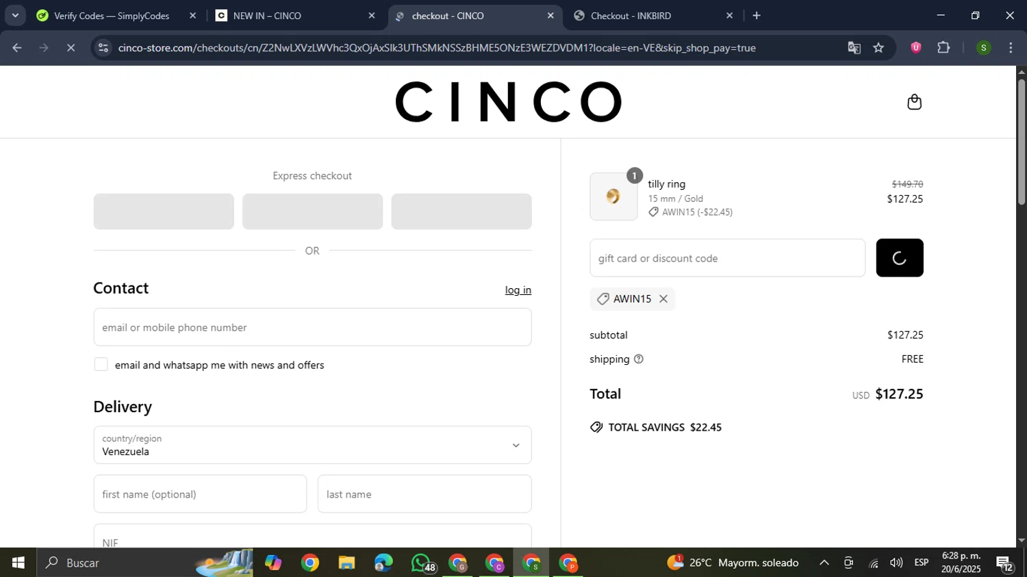
Task: Click the scrollbar down arrow
Action: tap(1022, 541)
